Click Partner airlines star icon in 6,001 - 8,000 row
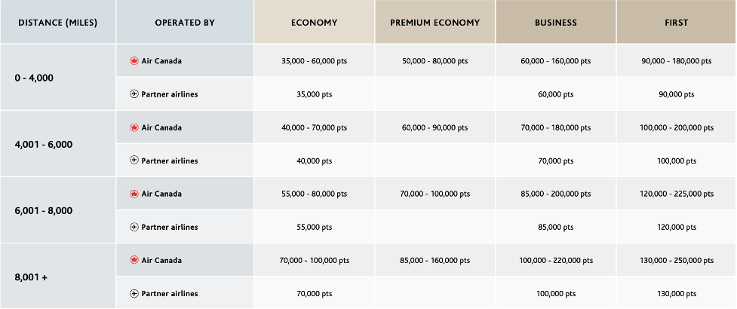 (134, 227)
